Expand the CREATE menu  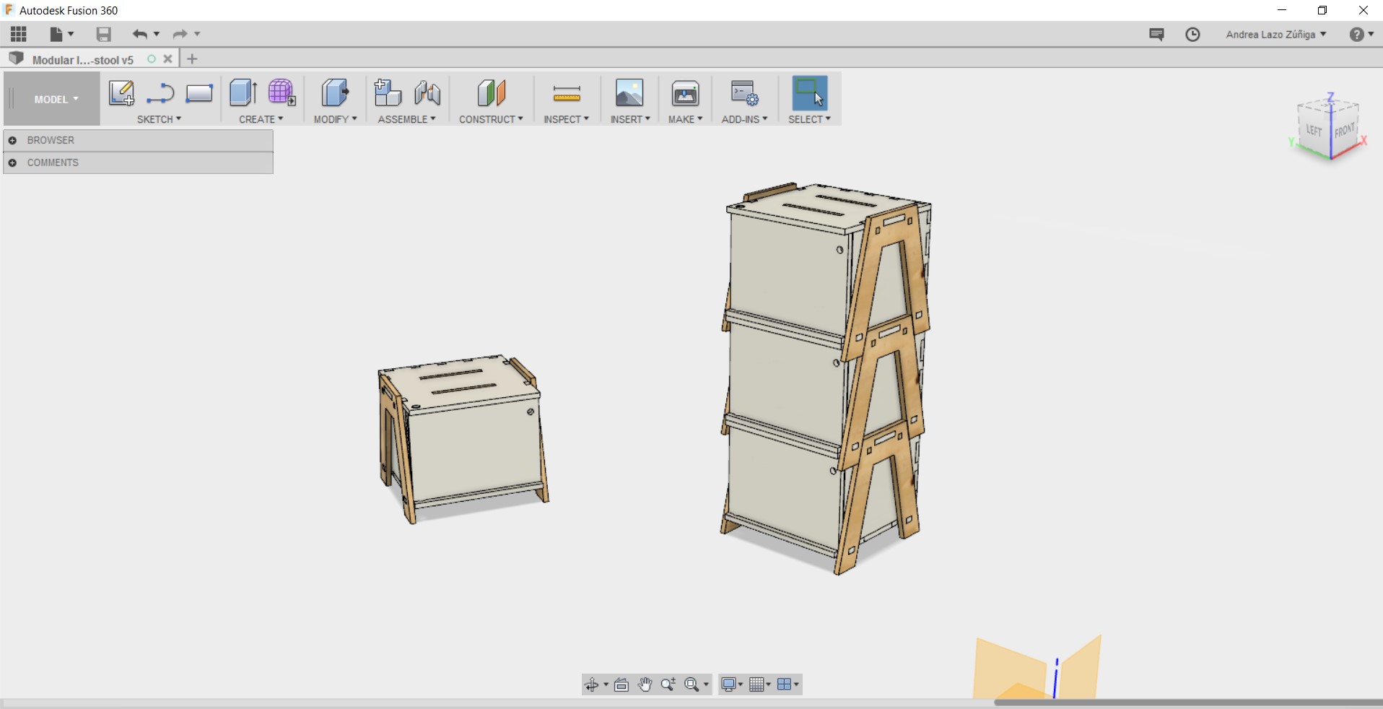[261, 119]
